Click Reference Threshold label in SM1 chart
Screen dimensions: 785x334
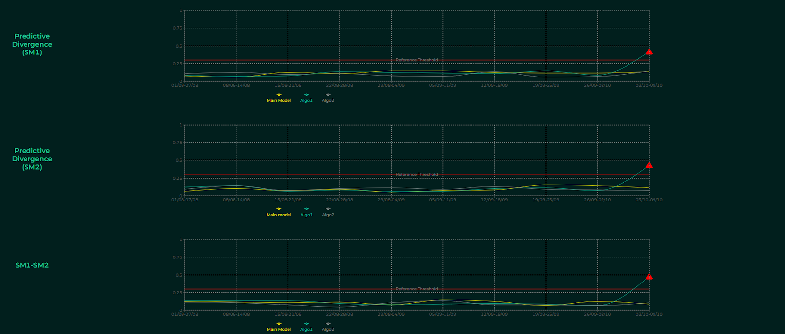pos(417,60)
